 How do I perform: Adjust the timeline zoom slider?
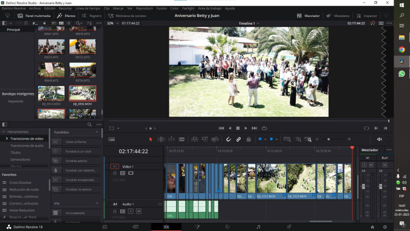(329, 140)
